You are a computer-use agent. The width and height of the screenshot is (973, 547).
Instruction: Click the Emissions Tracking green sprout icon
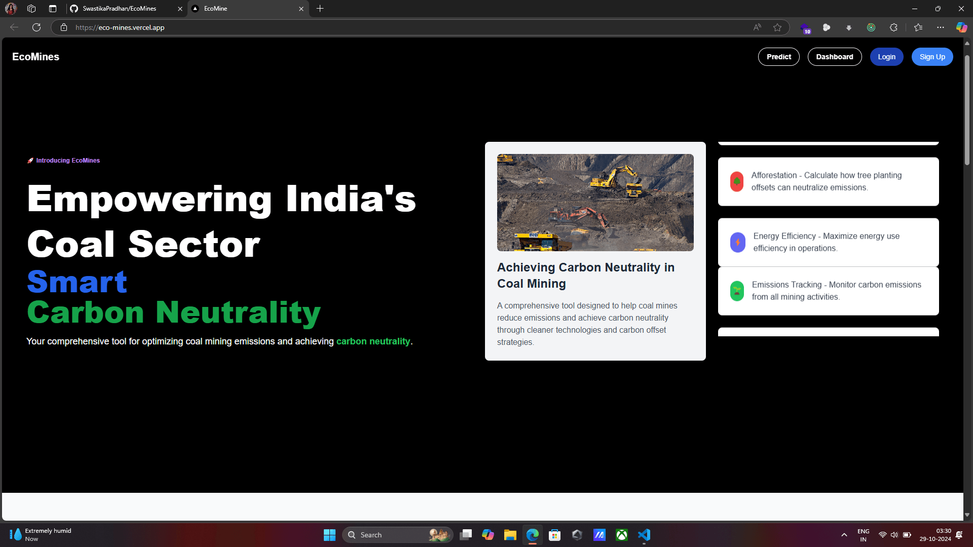point(737,291)
